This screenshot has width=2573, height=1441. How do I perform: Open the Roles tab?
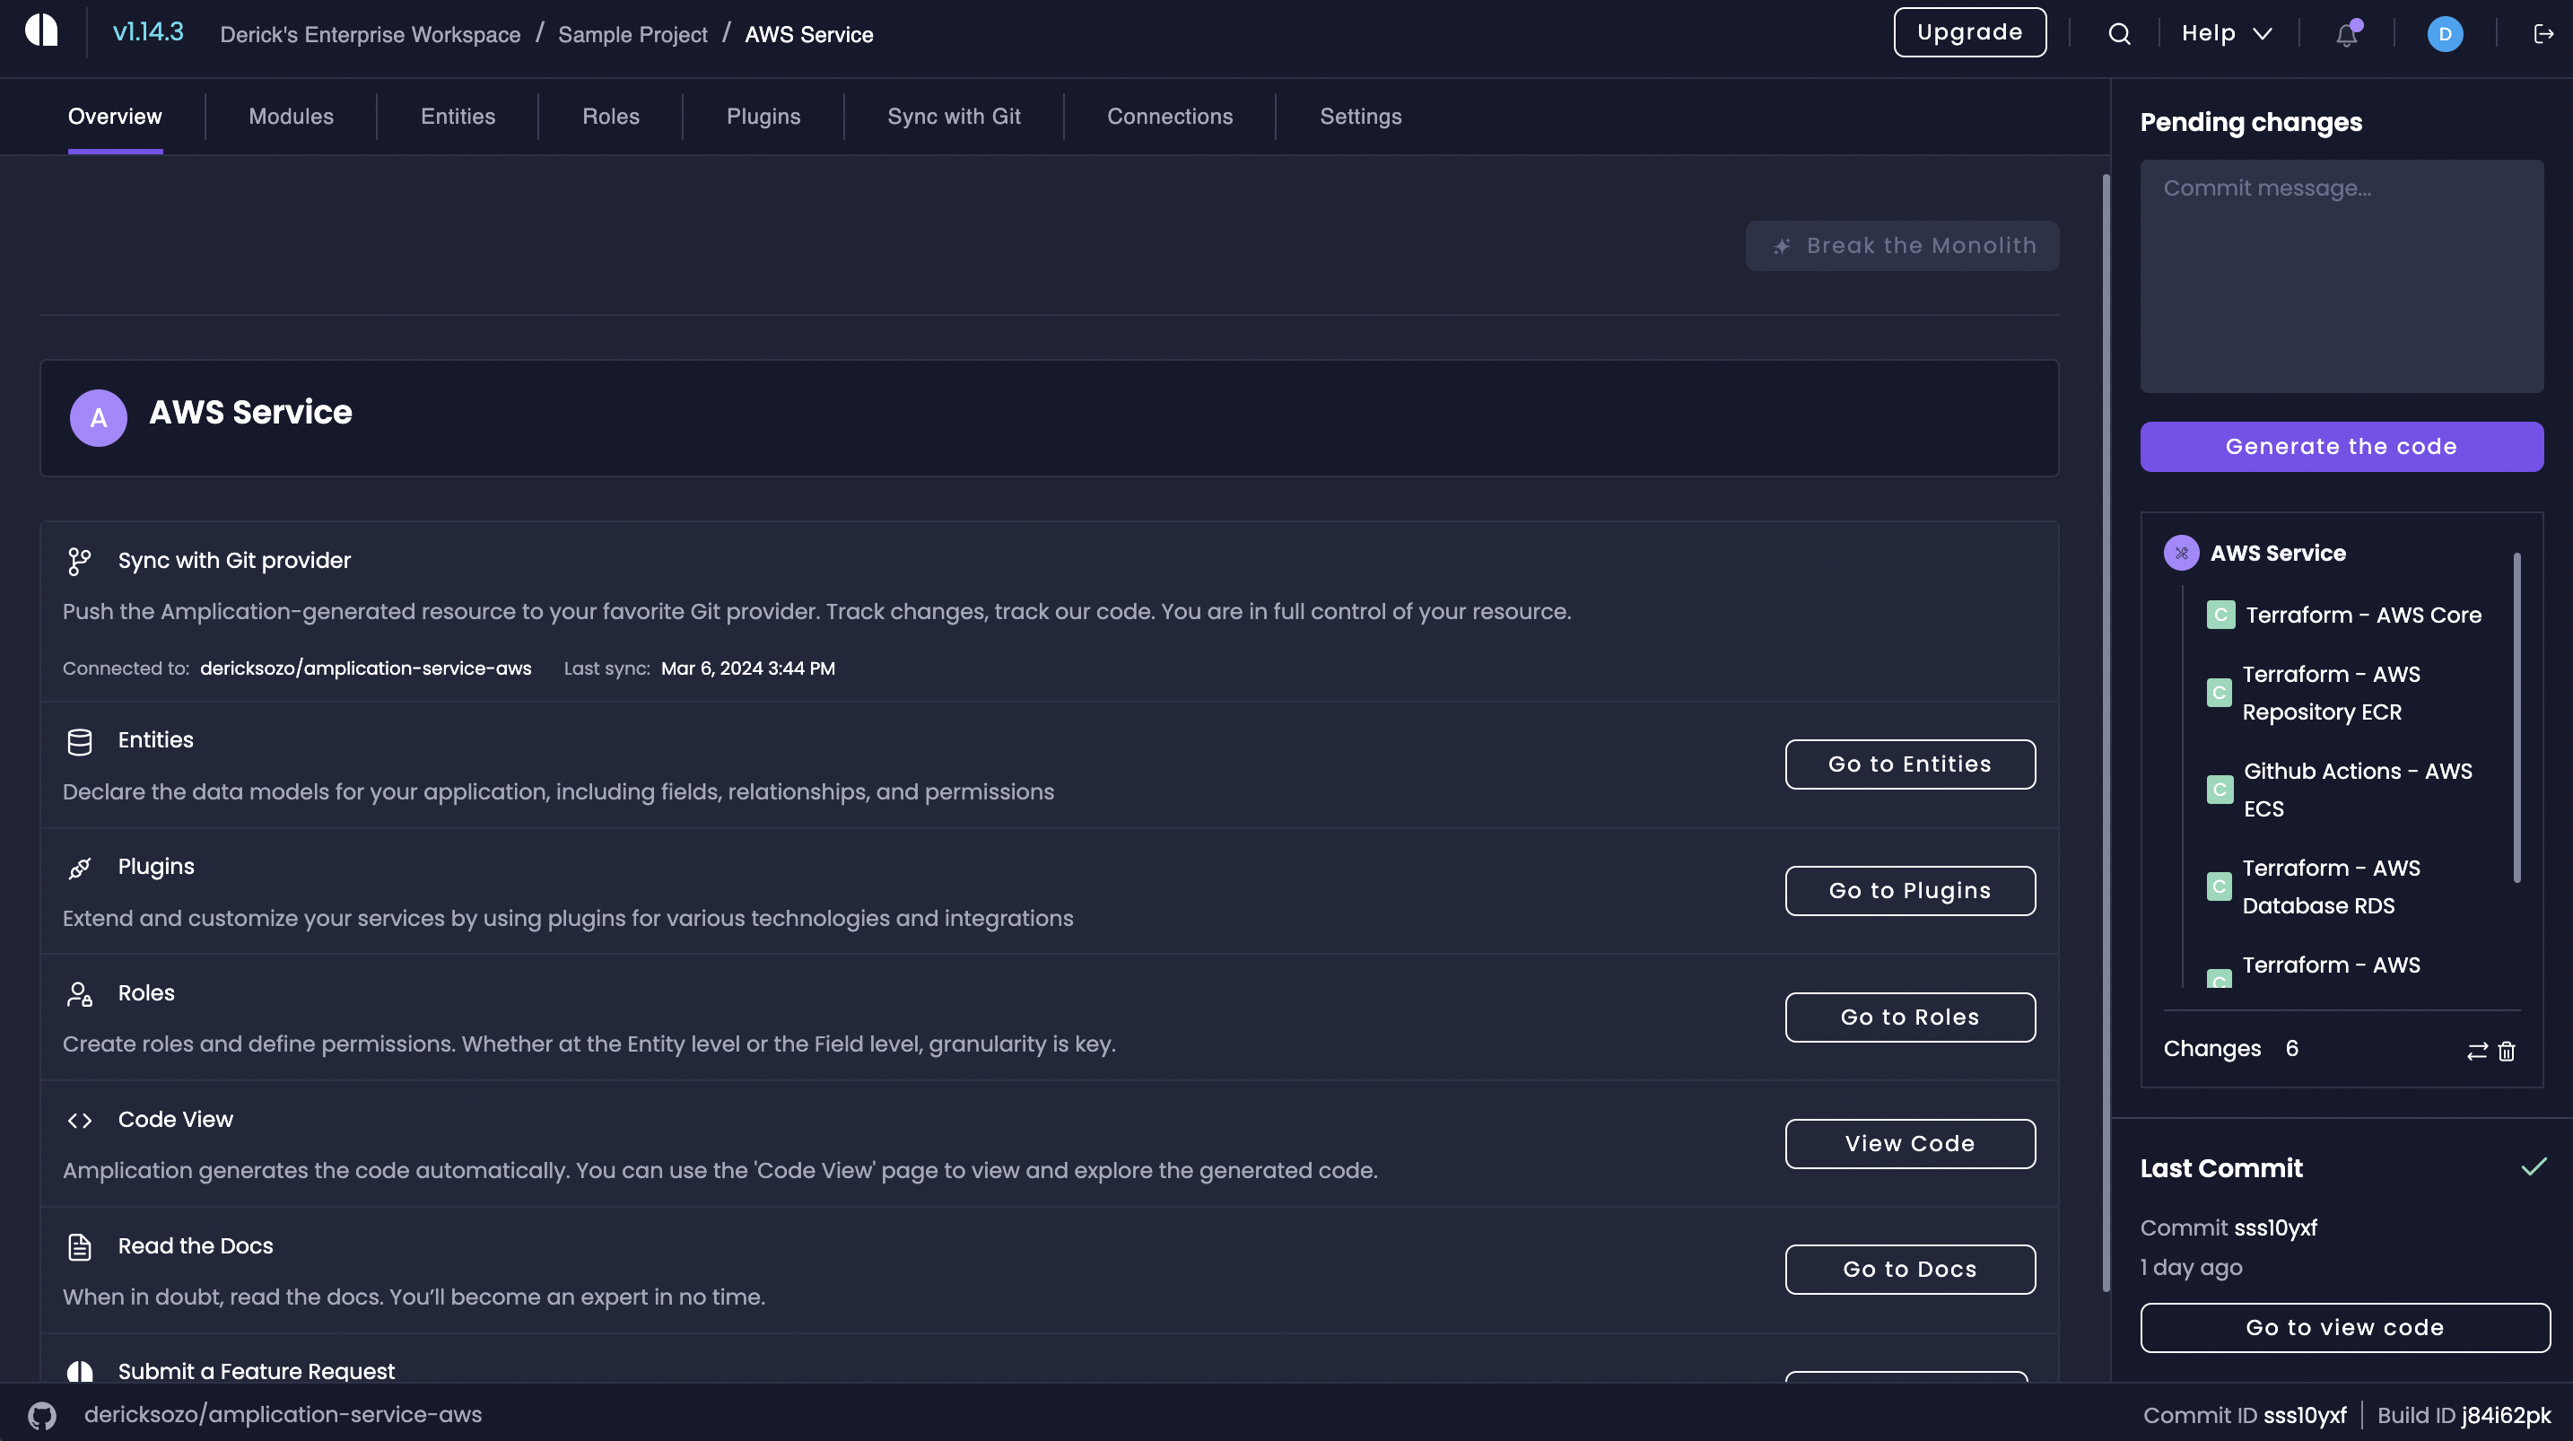click(610, 116)
